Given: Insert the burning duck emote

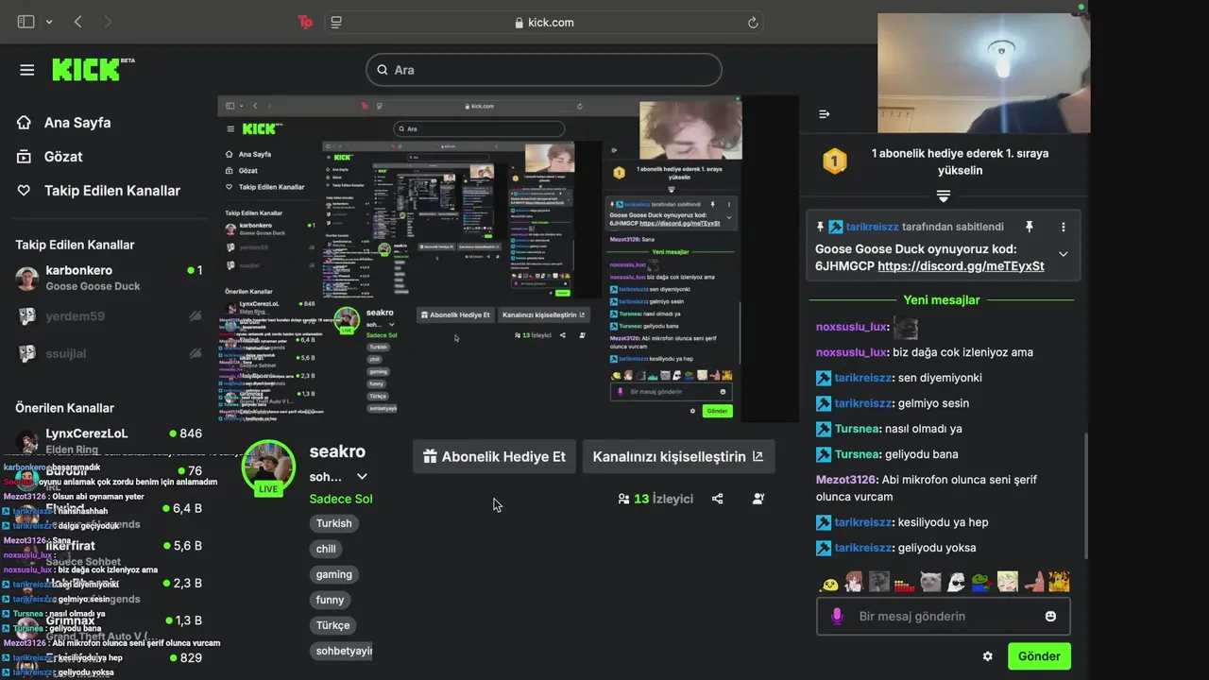Looking at the screenshot, I should 1059,582.
